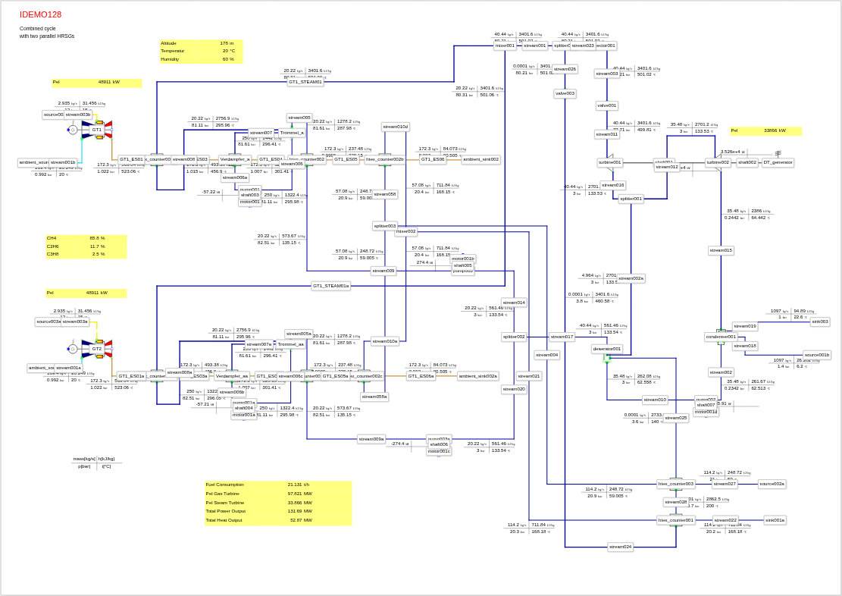Click the generator circle attached to GT2
This screenshot has width=842, height=596.
[x=73, y=349]
